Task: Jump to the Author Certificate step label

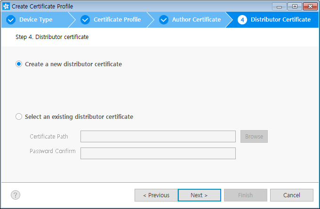Action: (x=196, y=20)
